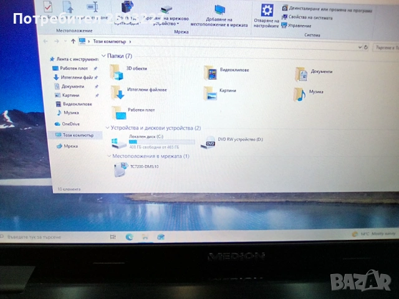This screenshot has width=399, height=299.
Task: Click Управление in ribbon
Action: pos(297,26)
